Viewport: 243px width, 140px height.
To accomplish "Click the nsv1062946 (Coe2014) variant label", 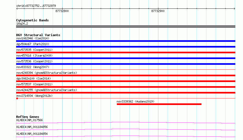I will click(33, 38).
